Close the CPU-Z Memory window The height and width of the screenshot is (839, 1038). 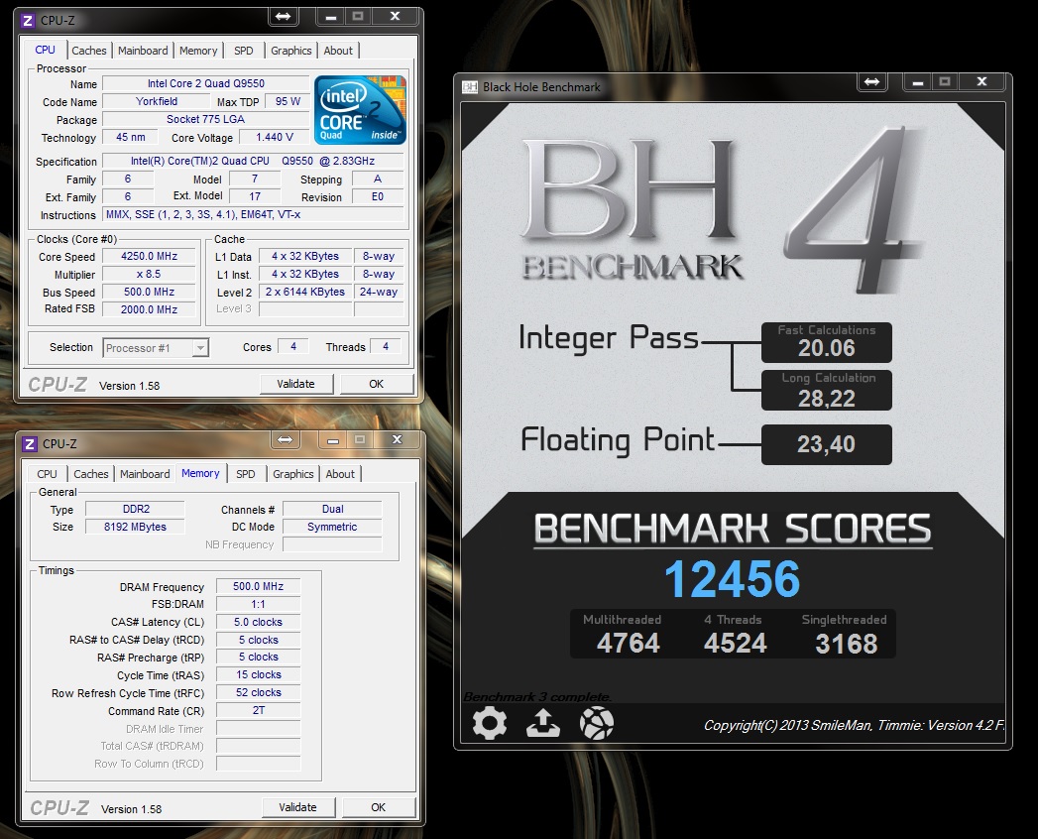click(397, 439)
